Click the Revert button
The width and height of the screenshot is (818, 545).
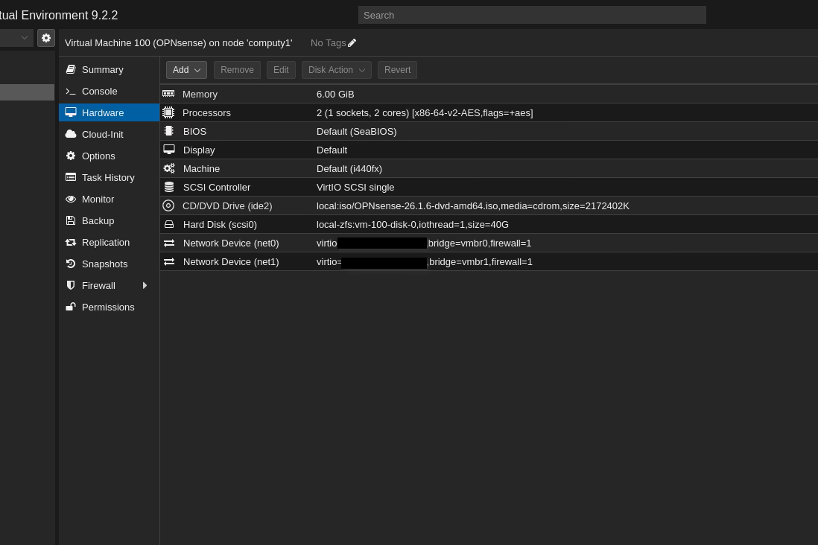click(x=397, y=70)
